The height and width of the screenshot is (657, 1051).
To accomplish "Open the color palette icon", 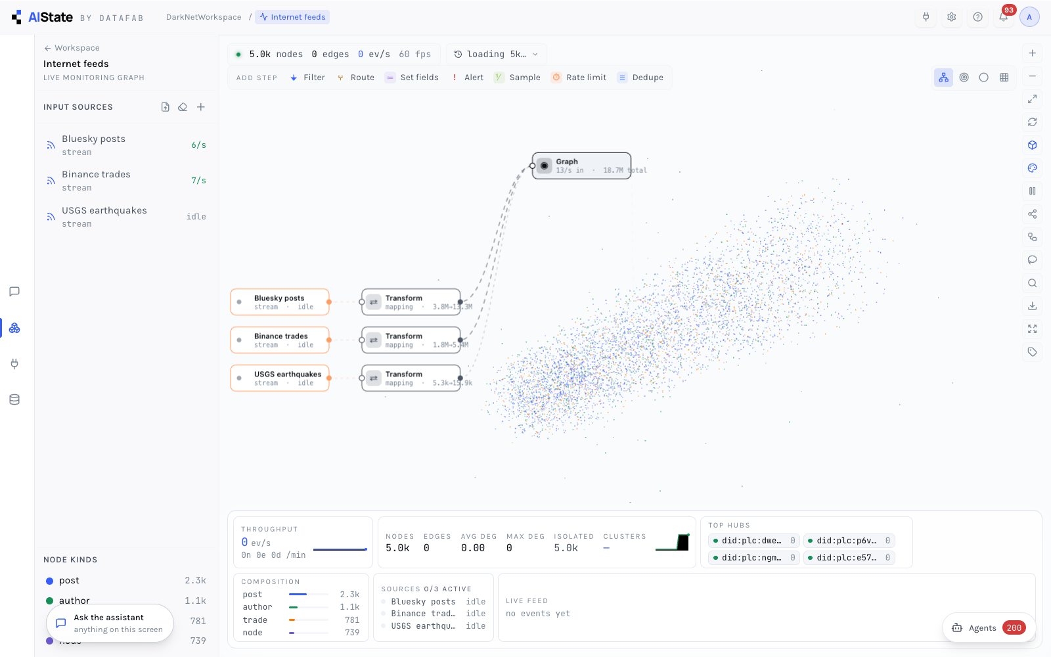I will point(1032,168).
